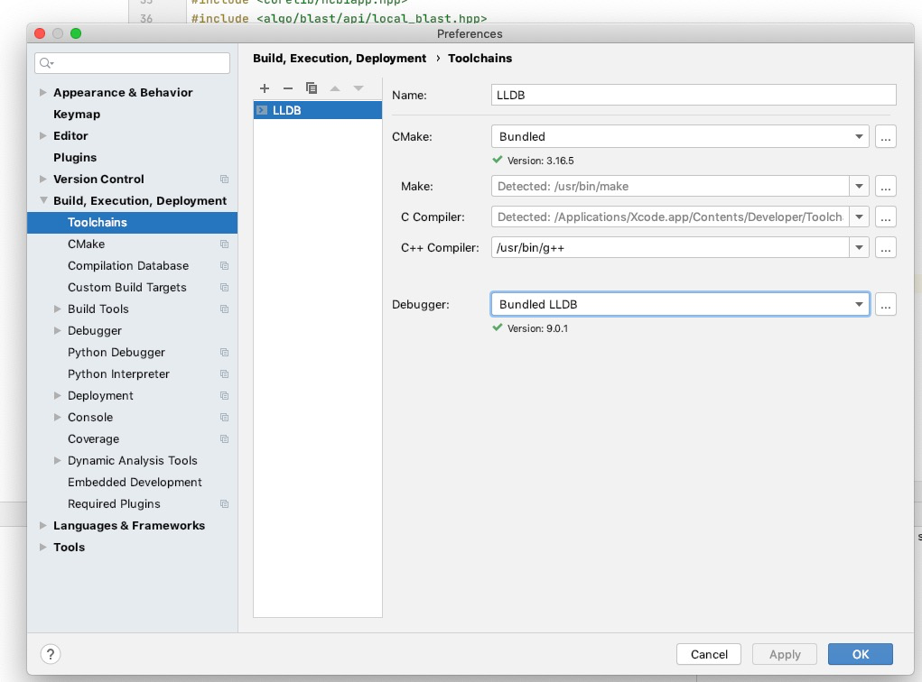Open the Plugins settings page
Image resolution: width=922 pixels, height=682 pixels.
coord(75,158)
